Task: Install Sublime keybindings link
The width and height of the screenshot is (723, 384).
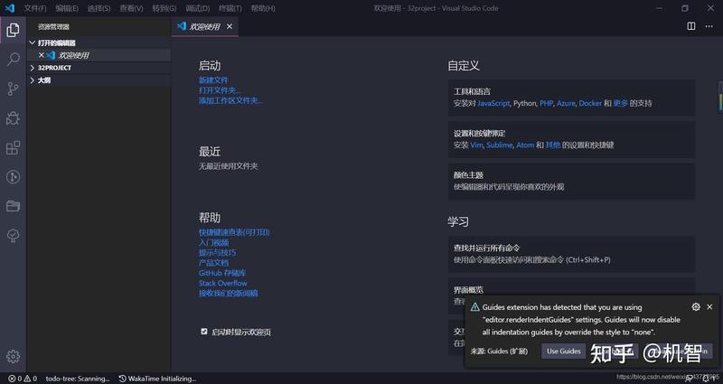Action: click(500, 145)
